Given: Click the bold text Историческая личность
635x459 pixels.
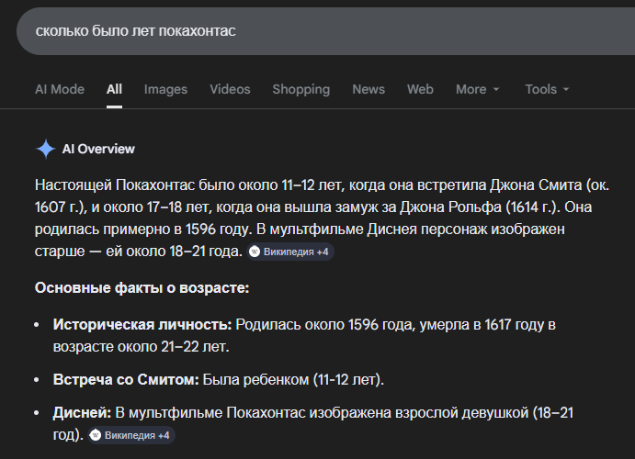Looking at the screenshot, I should click(x=143, y=325).
